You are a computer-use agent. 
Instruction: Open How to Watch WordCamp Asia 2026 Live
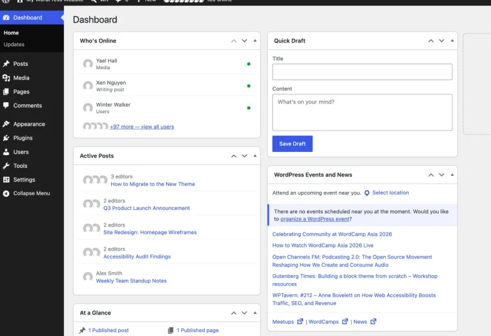click(323, 246)
